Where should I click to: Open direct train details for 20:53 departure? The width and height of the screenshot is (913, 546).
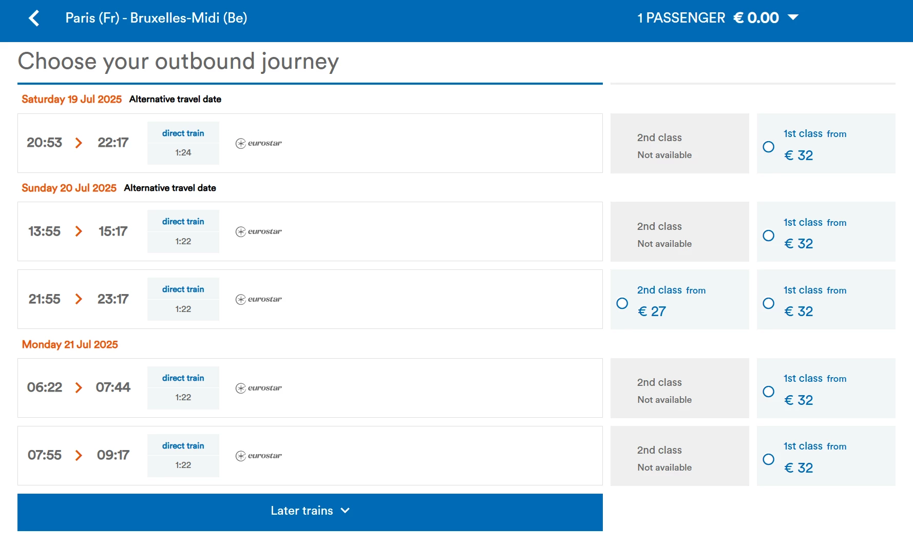(x=183, y=133)
